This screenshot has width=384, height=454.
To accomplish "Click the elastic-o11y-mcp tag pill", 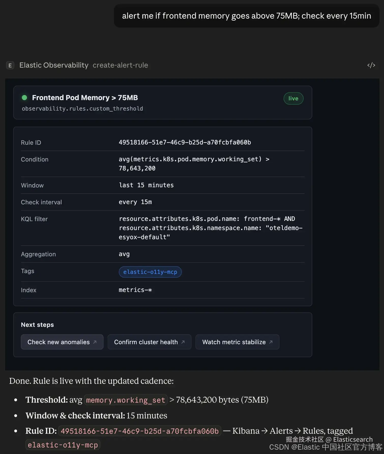I will [150, 272].
